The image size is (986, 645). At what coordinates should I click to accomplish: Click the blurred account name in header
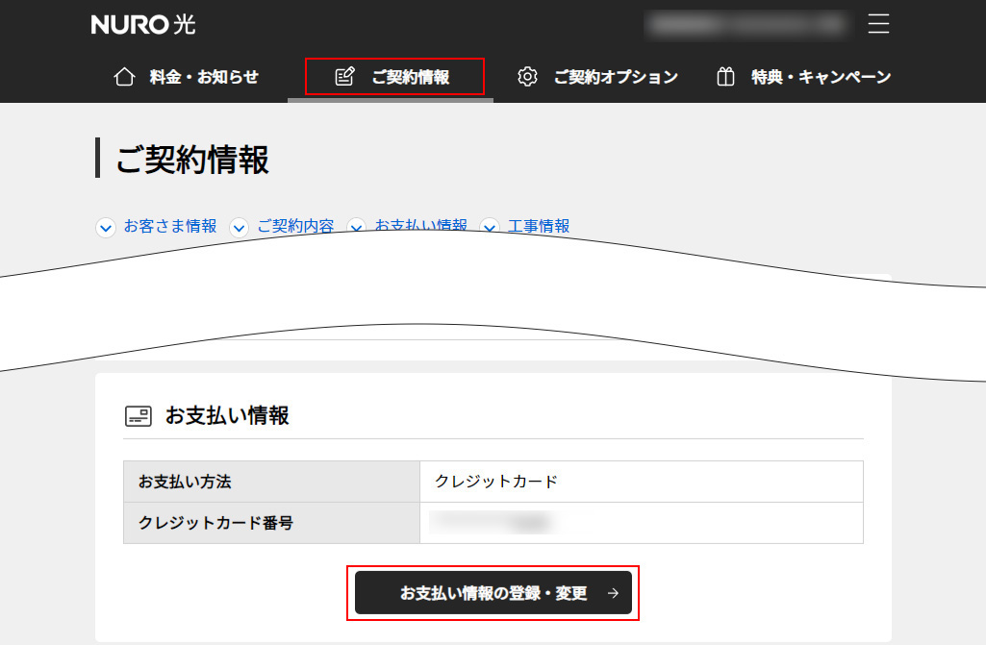pos(747,25)
